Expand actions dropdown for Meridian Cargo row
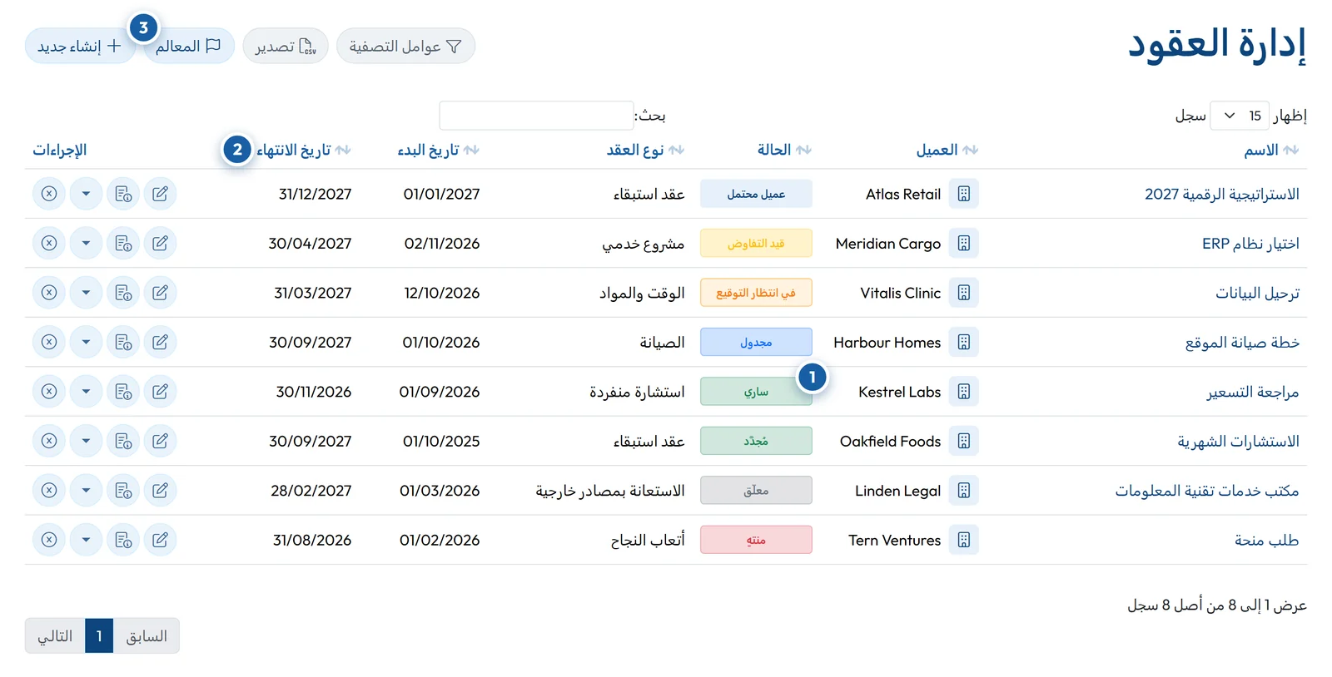 tap(86, 243)
